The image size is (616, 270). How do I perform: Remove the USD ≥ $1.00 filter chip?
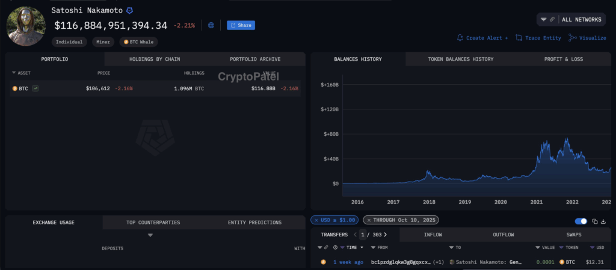point(316,220)
